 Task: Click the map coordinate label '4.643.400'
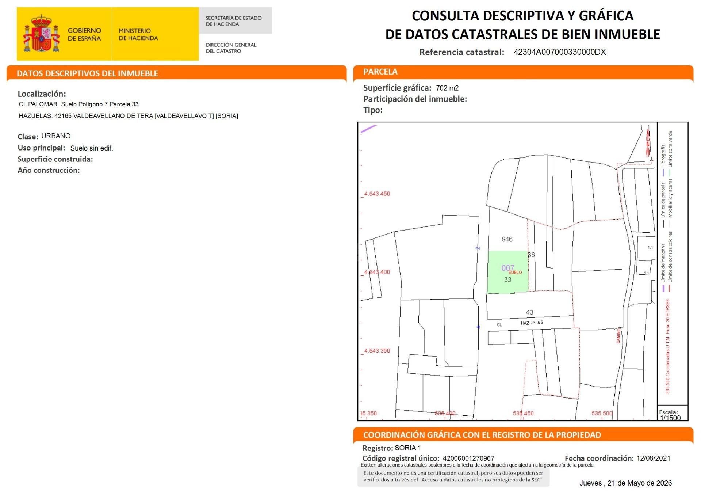tap(377, 272)
